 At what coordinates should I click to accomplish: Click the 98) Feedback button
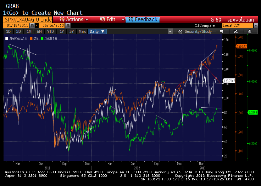tap(143, 19)
